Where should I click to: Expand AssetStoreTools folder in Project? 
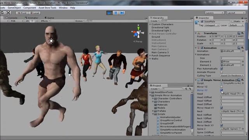tap(150, 92)
